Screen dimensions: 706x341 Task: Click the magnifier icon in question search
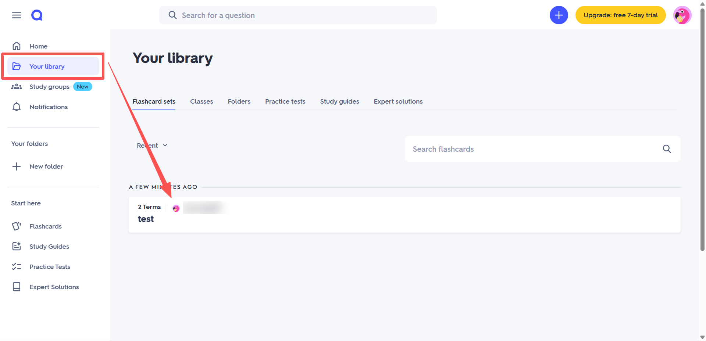coord(172,15)
